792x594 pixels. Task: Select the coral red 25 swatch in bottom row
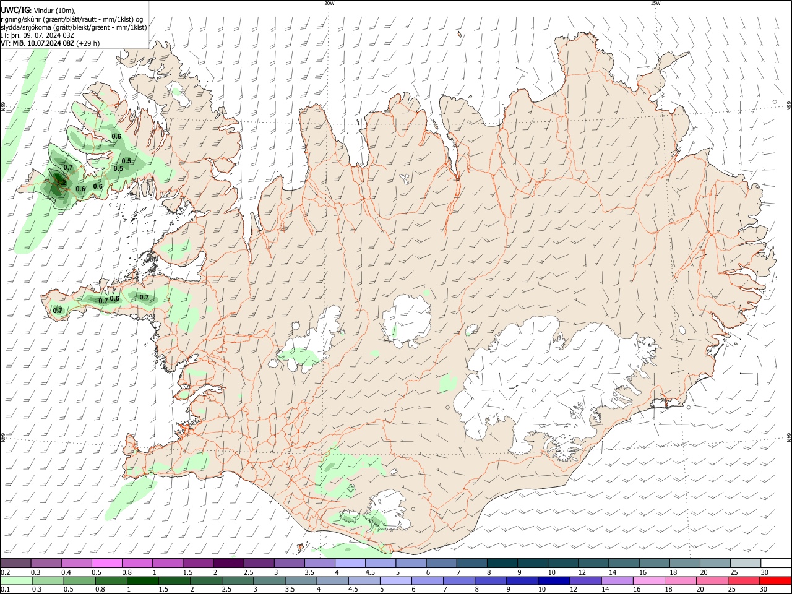click(743, 580)
